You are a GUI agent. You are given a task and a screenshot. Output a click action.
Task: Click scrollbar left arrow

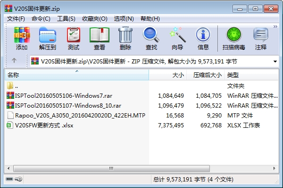coord(8,169)
